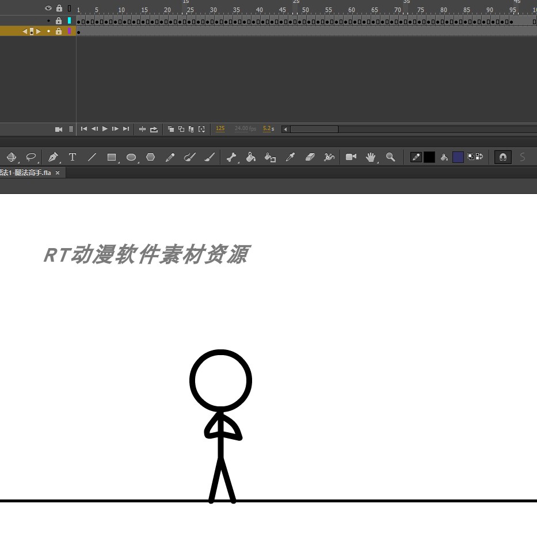Click the 24.00 fps frame rate
537x537 pixels.
(x=245, y=128)
